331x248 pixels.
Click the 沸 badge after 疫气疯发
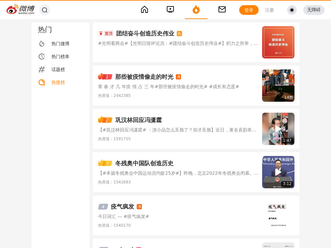[x=139, y=207]
